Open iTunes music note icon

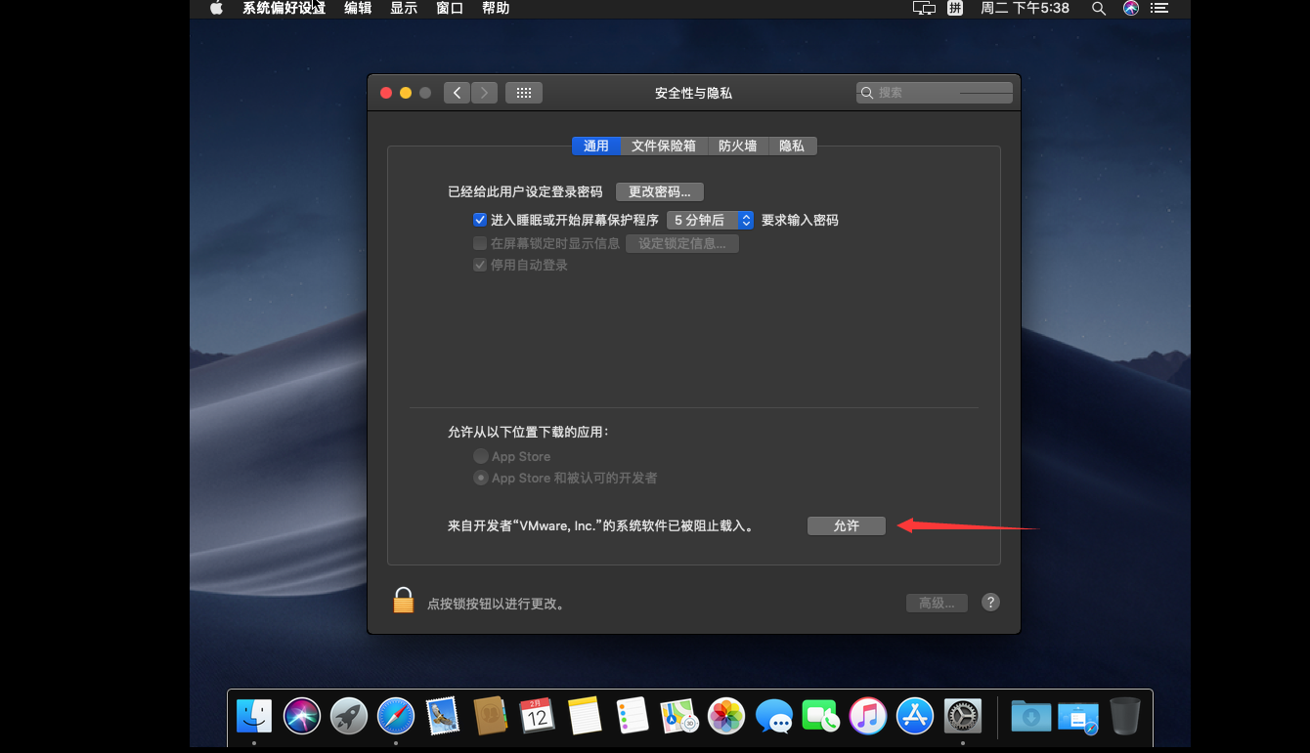(x=868, y=716)
